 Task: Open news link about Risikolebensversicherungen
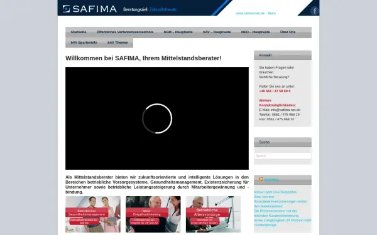click(x=280, y=201)
